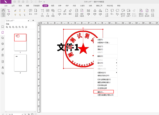The image size is (159, 115).
Task: Open the Attachments paperclip panel
Action: pos(3,49)
